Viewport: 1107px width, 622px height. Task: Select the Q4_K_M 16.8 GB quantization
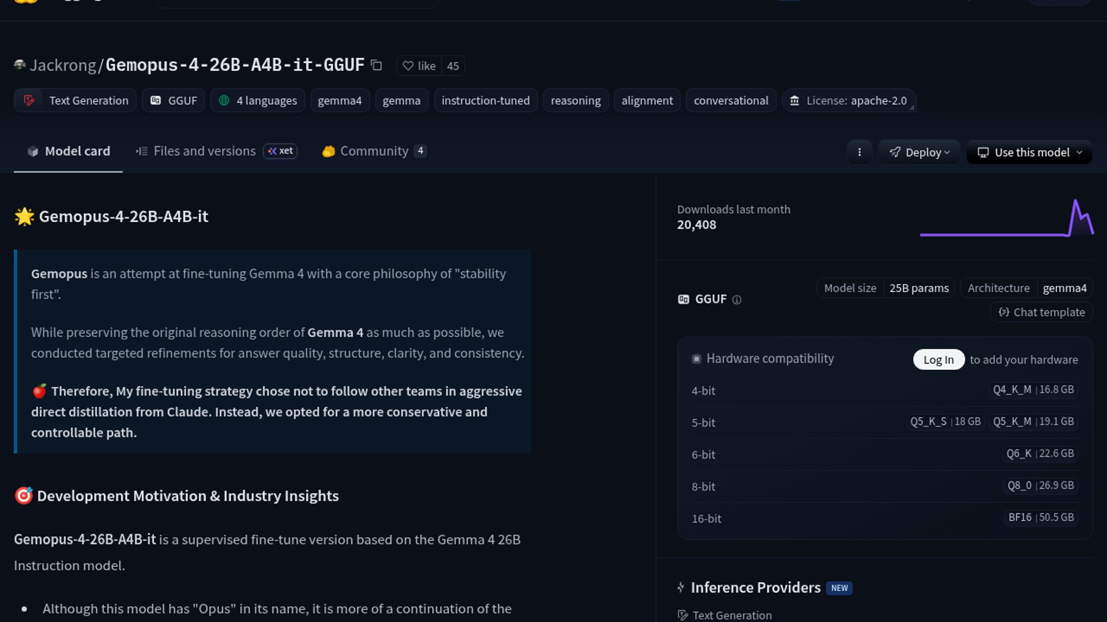[1033, 390]
